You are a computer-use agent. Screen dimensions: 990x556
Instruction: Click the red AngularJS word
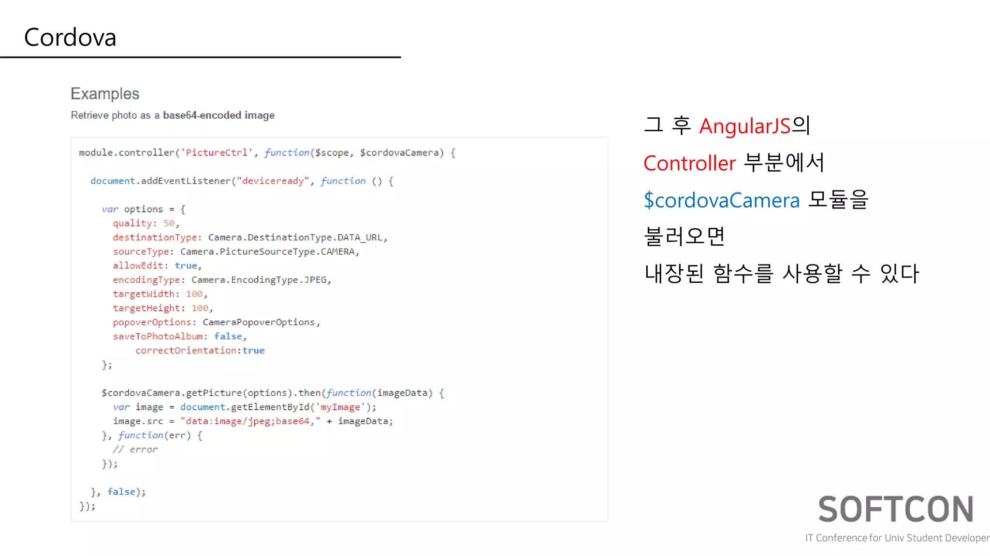[x=744, y=126]
